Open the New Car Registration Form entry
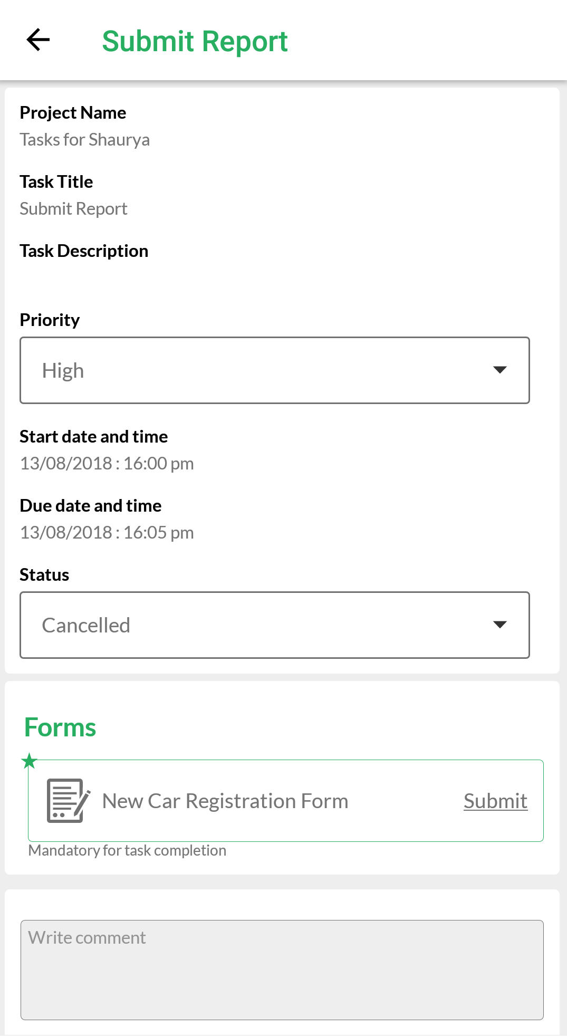The height and width of the screenshot is (1036, 567). point(225,801)
